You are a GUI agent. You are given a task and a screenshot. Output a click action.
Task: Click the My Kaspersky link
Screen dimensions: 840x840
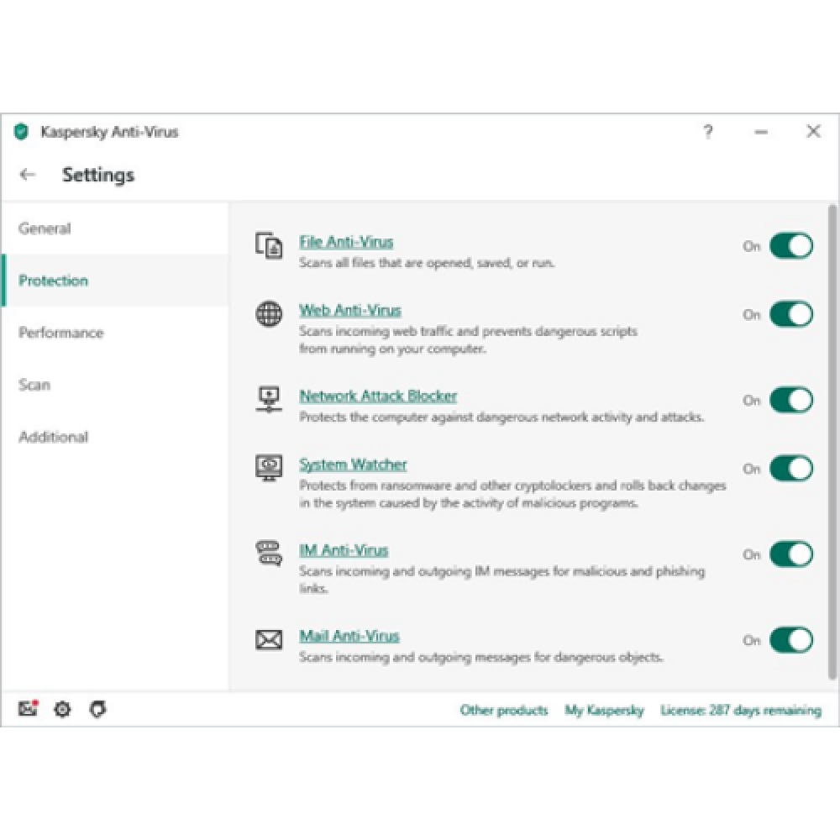click(604, 710)
